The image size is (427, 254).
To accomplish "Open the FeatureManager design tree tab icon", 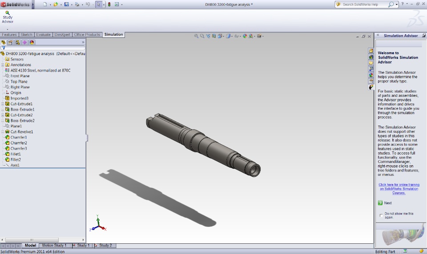I will click(3, 43).
